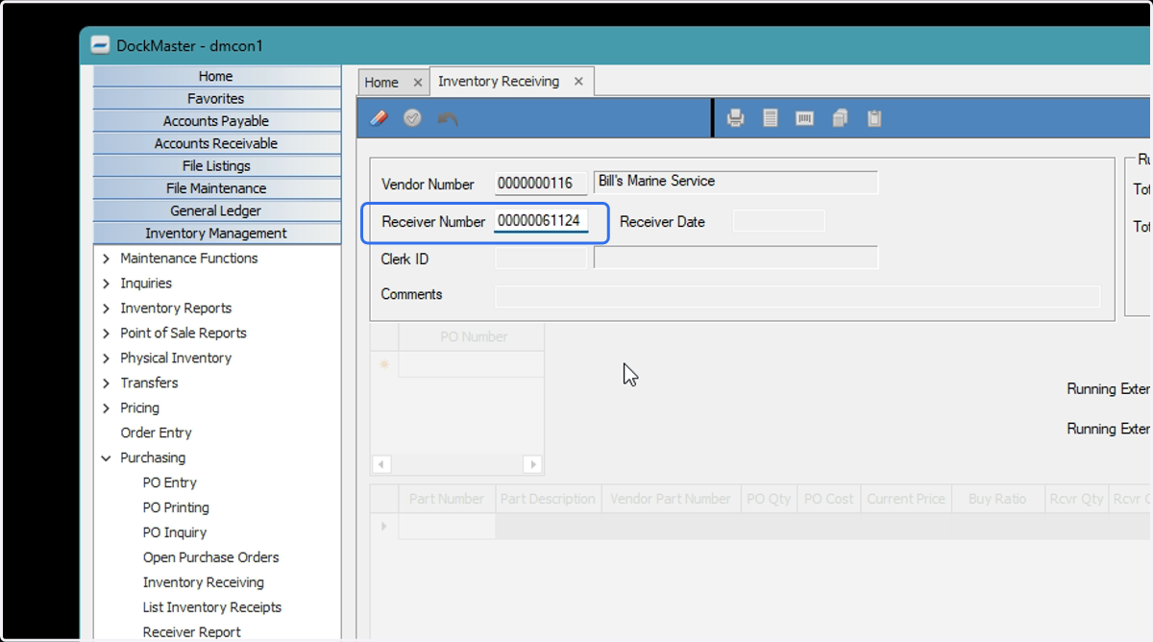Click the Clerk ID field

point(541,258)
